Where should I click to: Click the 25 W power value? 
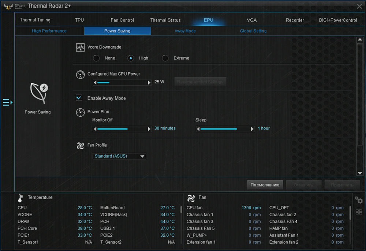click(159, 82)
